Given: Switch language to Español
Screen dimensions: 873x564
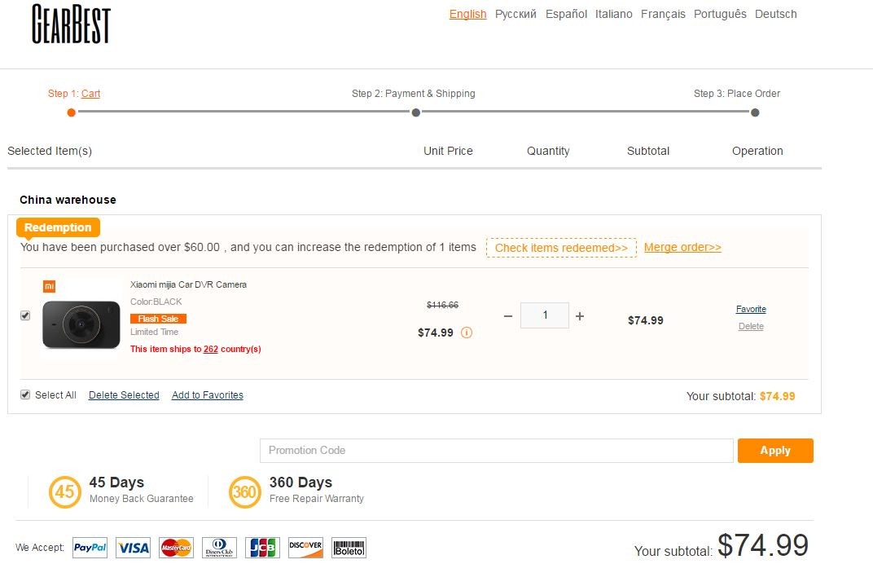Looking at the screenshot, I should (566, 14).
